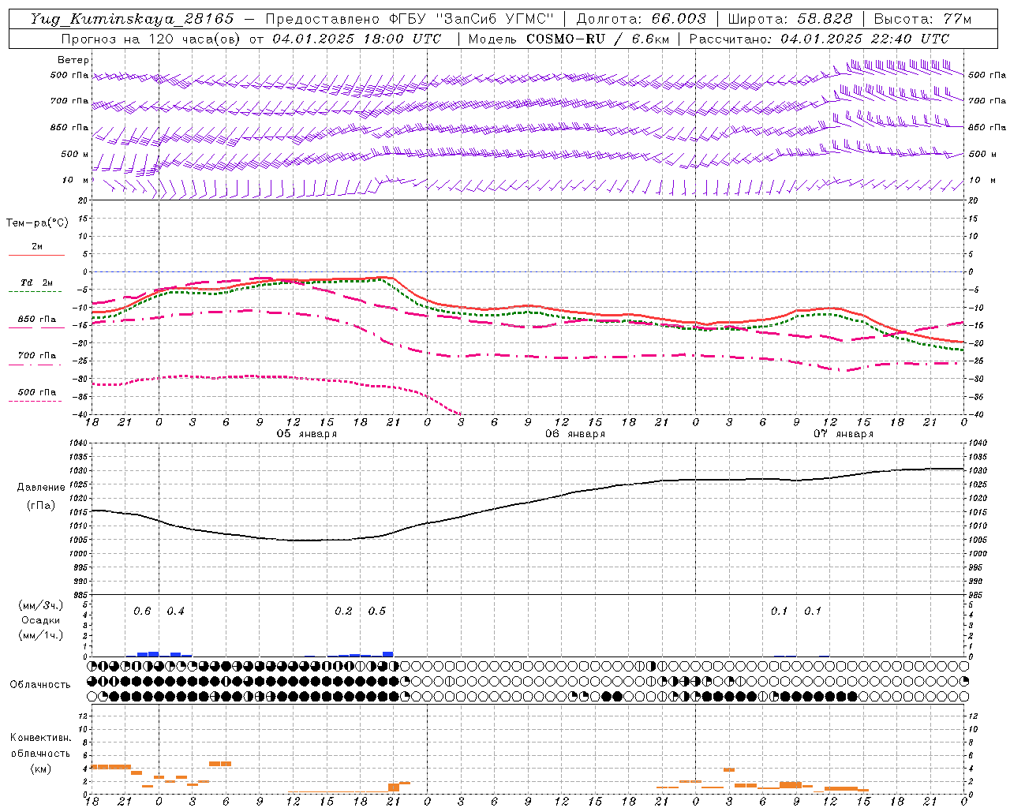Click the Ветер panel label
This screenshot has width=1010, height=808.
[73, 60]
